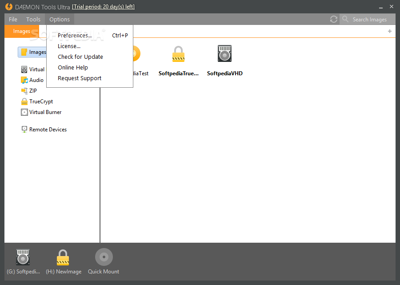The image size is (400, 285).
Task: Click the DAEMON Tools lightning logo
Action: coord(9,7)
